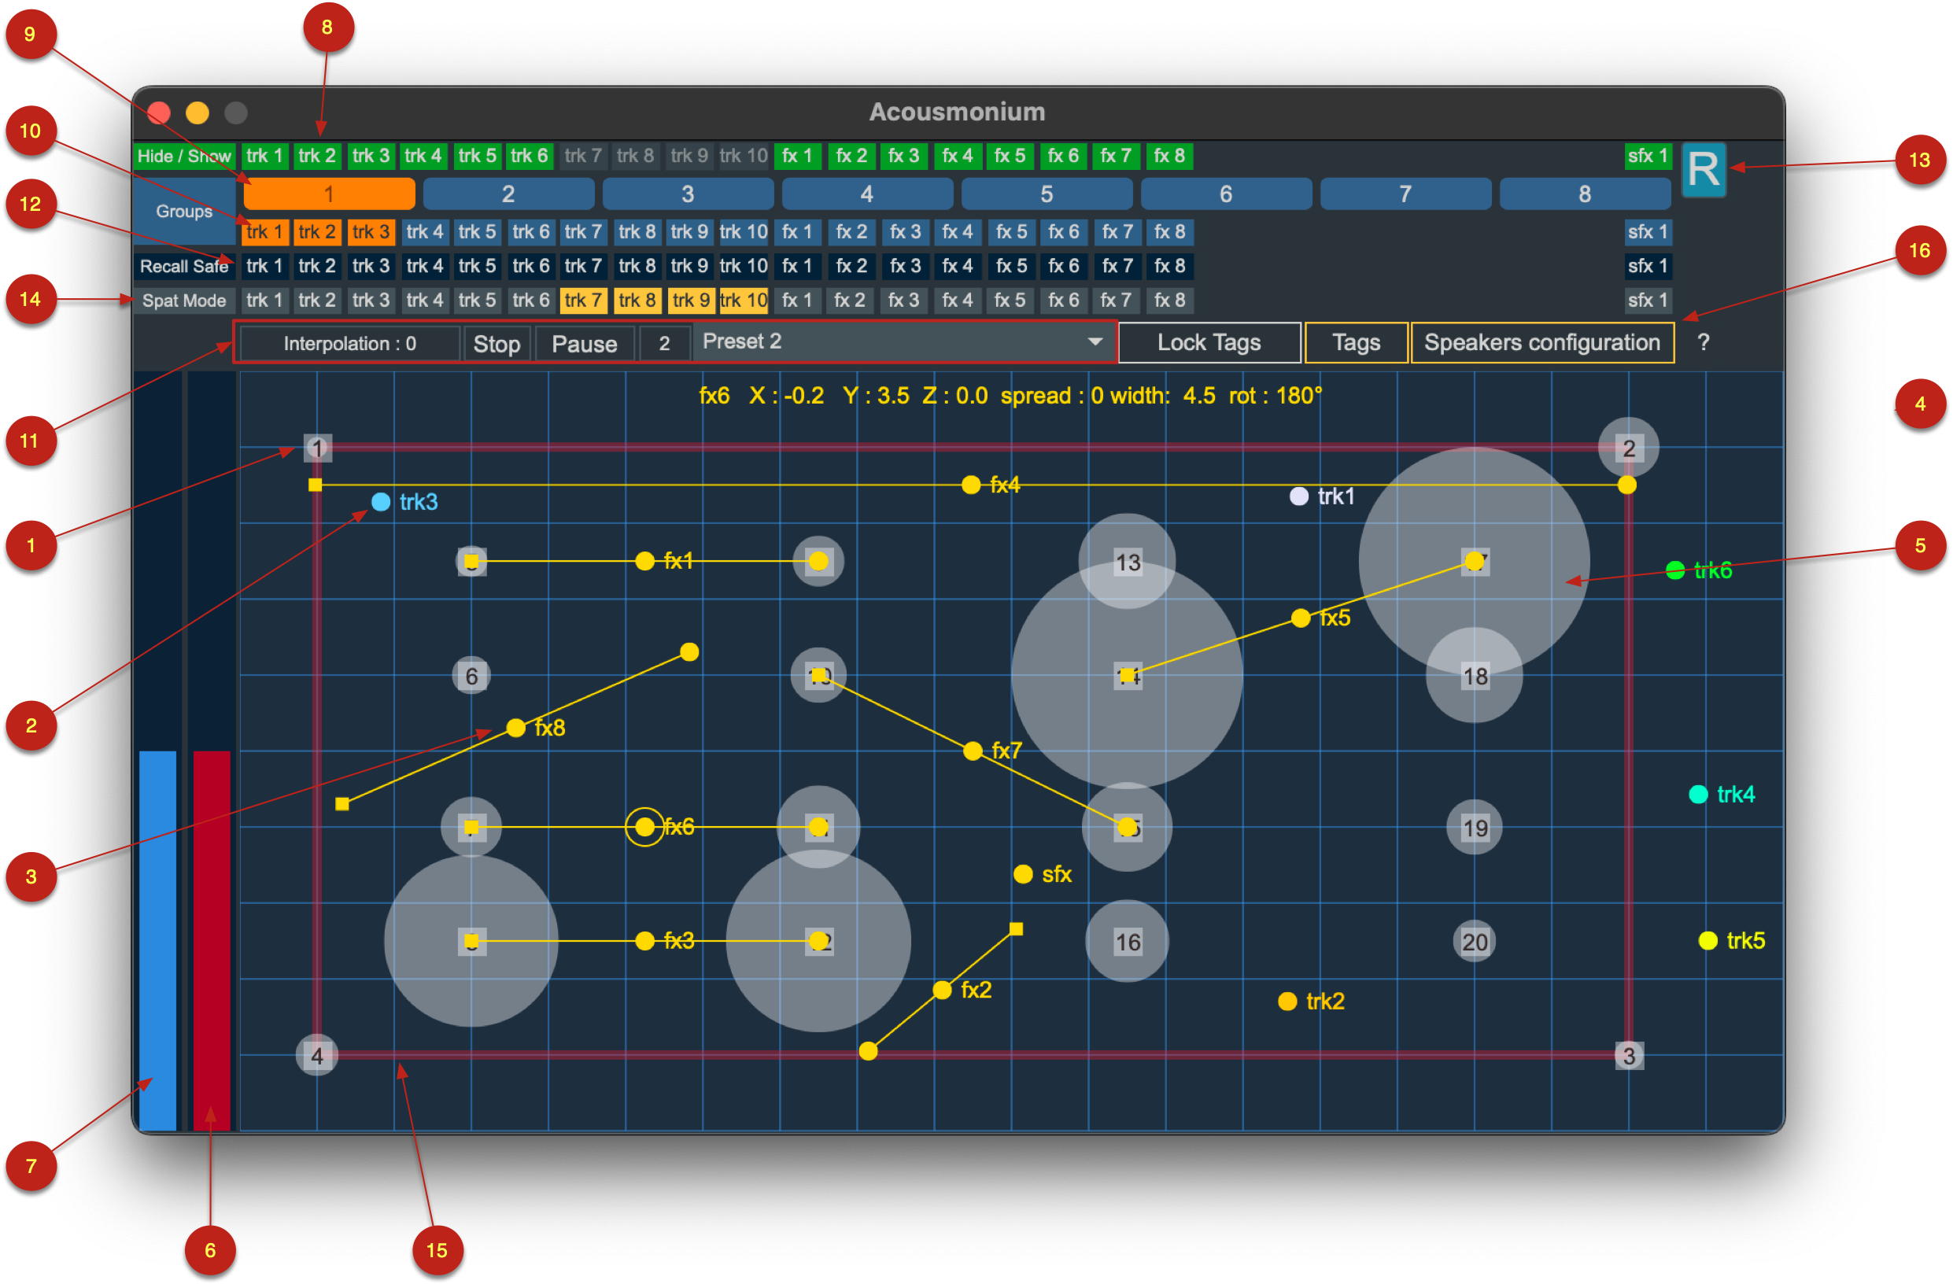Select group tab 1
This screenshot has height=1284, width=1953.
329,194
